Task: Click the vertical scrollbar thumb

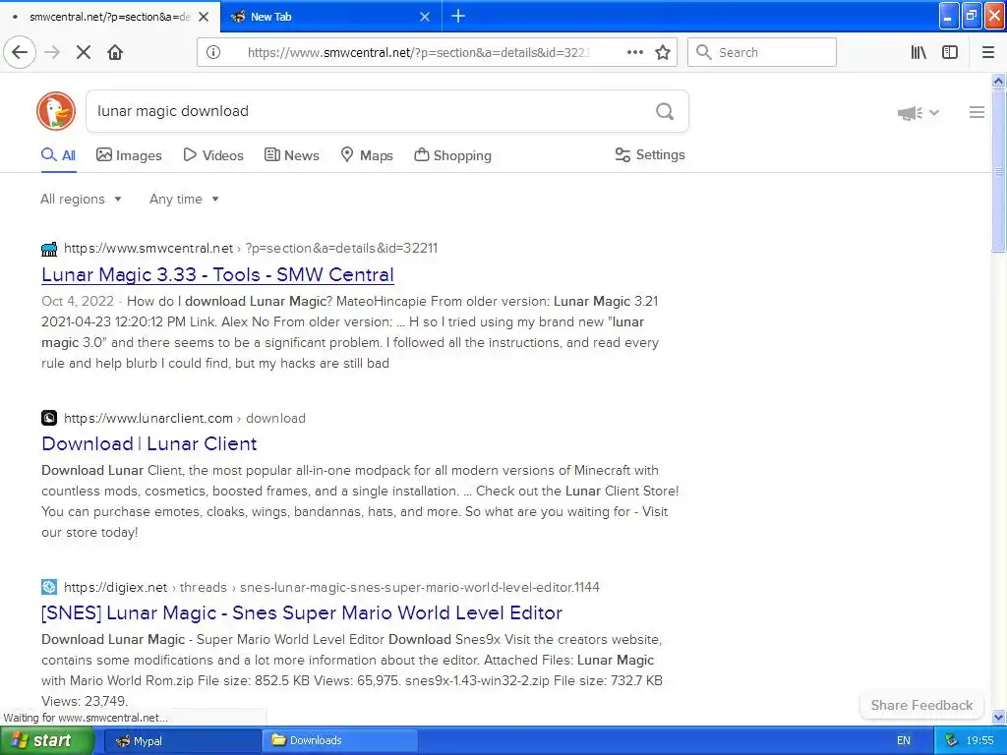Action: [x=998, y=170]
